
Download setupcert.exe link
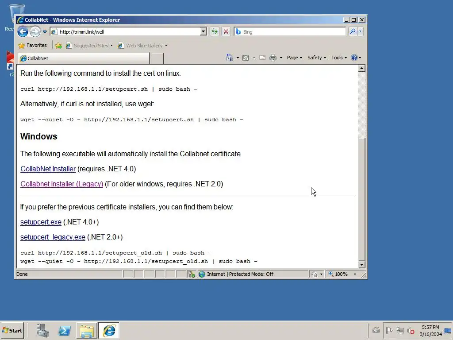[41, 222]
